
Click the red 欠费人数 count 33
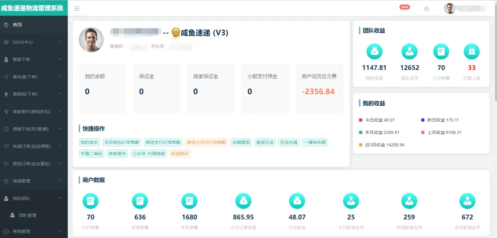pyautogui.click(x=472, y=68)
